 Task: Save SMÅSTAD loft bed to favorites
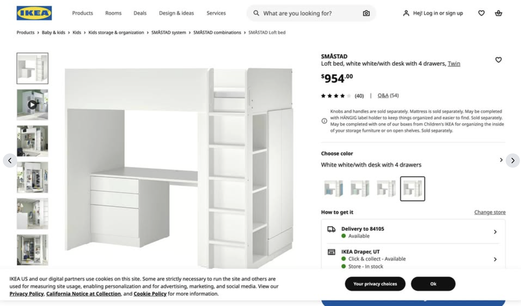click(x=498, y=60)
